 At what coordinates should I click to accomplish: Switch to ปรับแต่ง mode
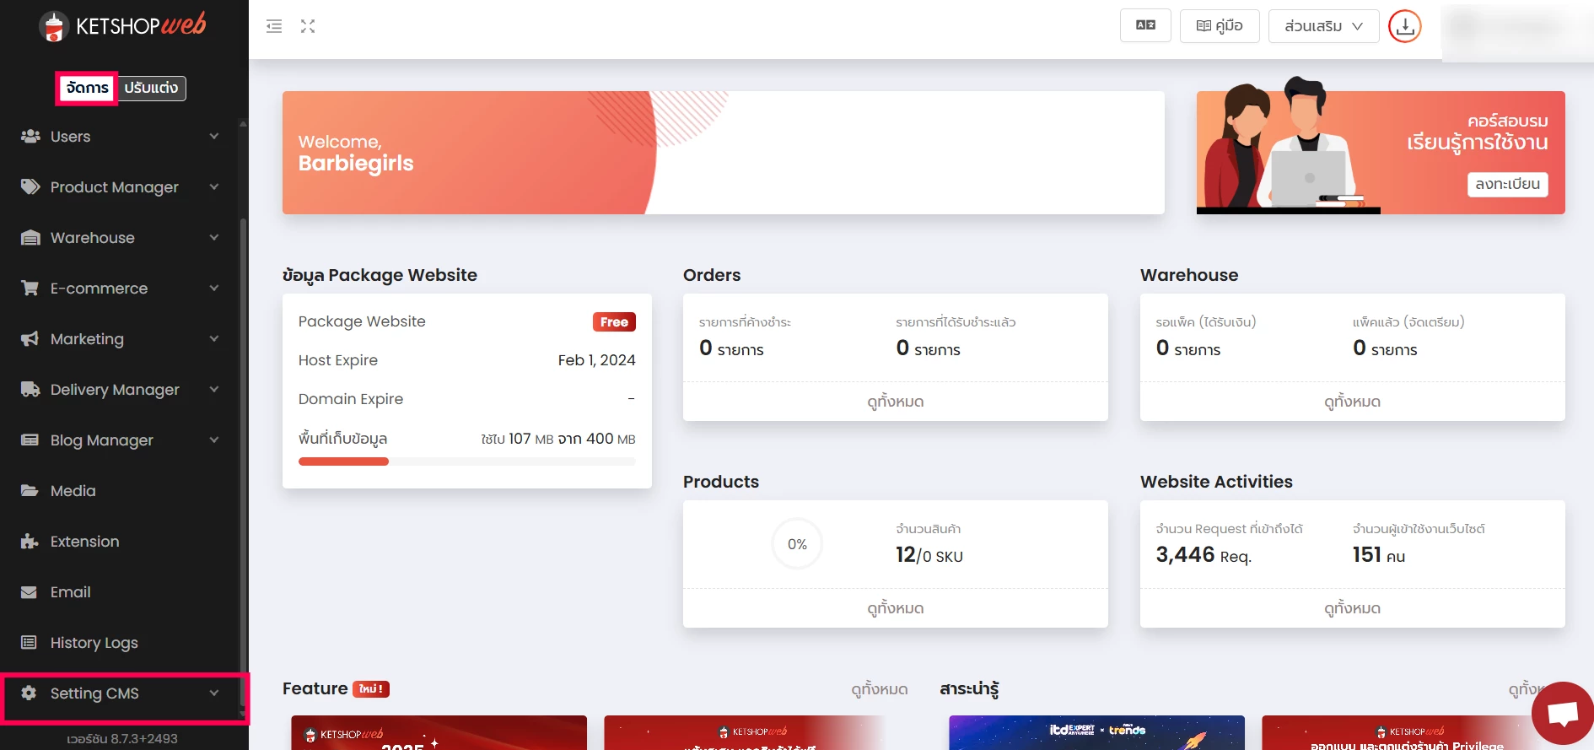pyautogui.click(x=151, y=88)
